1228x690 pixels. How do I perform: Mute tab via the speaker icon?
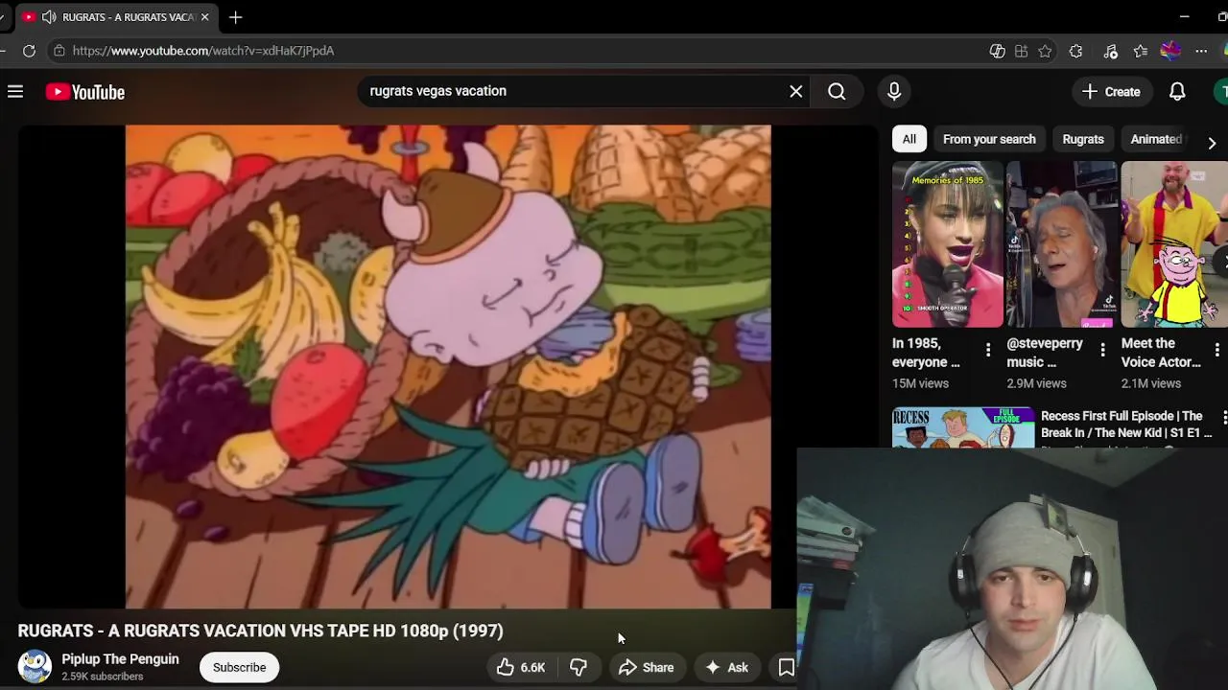pyautogui.click(x=49, y=17)
